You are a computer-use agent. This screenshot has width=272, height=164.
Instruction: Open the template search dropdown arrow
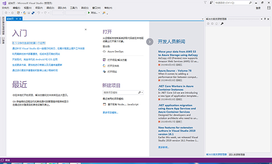[142, 92]
